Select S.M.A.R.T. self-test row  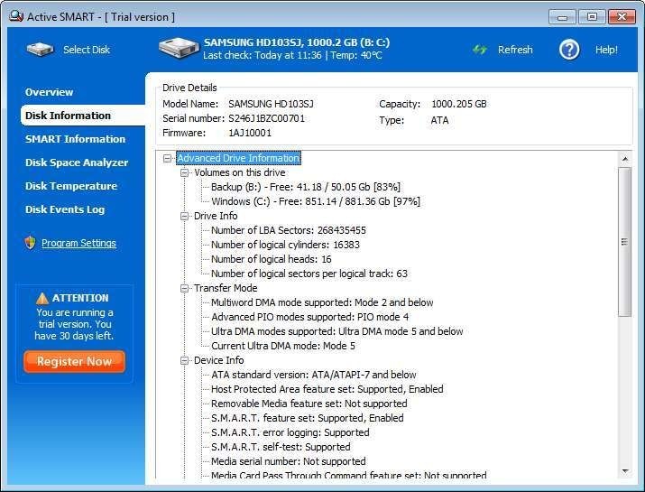(x=281, y=447)
